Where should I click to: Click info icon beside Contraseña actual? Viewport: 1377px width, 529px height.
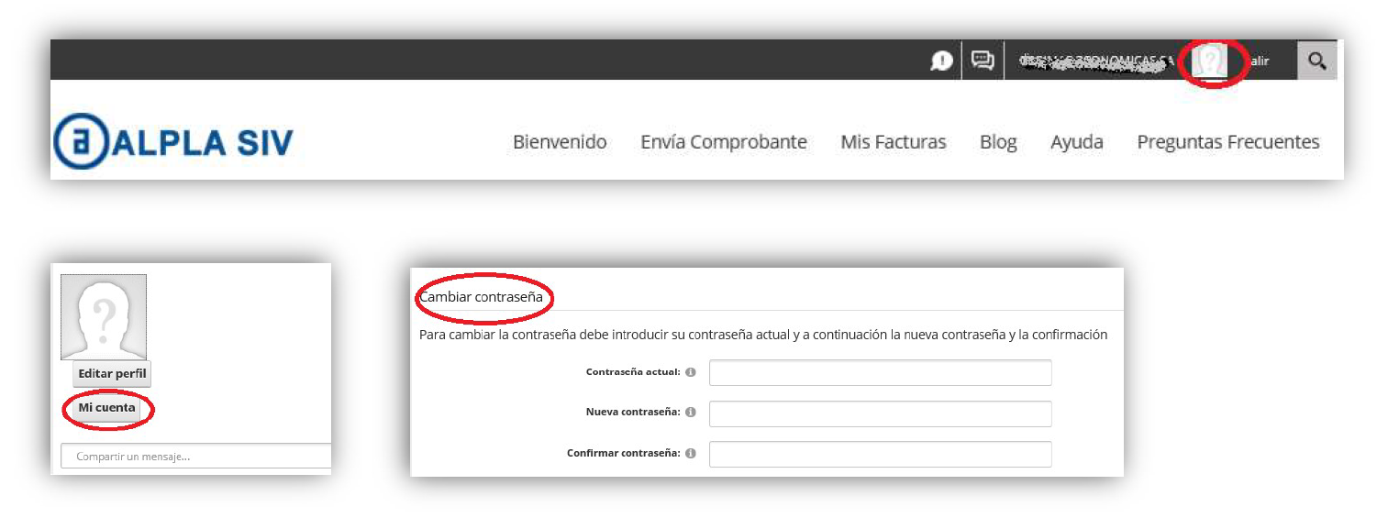tap(691, 372)
